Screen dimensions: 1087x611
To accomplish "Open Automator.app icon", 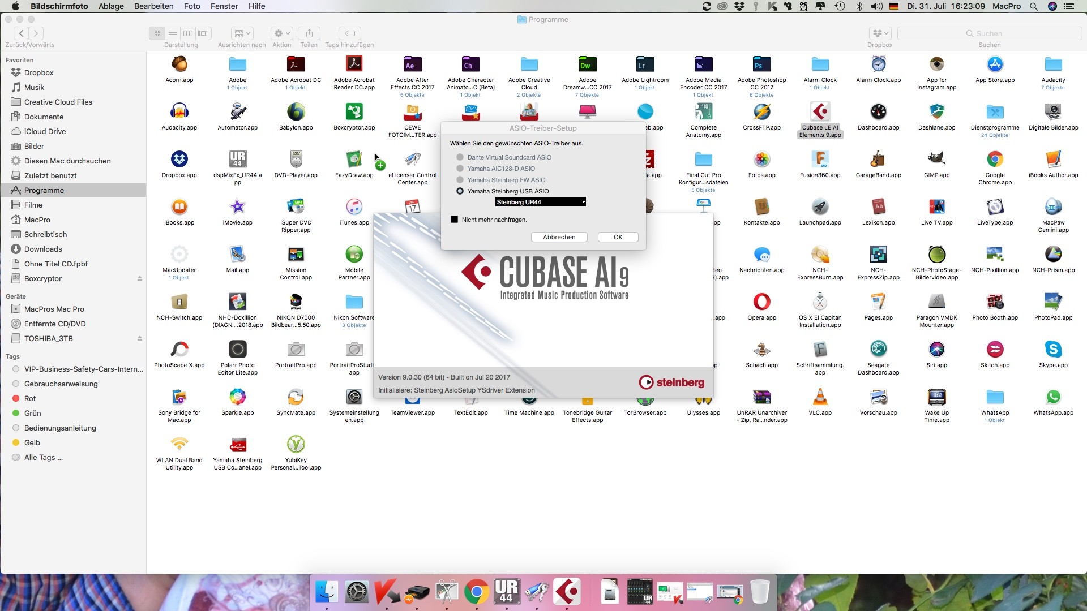I will pos(238,112).
